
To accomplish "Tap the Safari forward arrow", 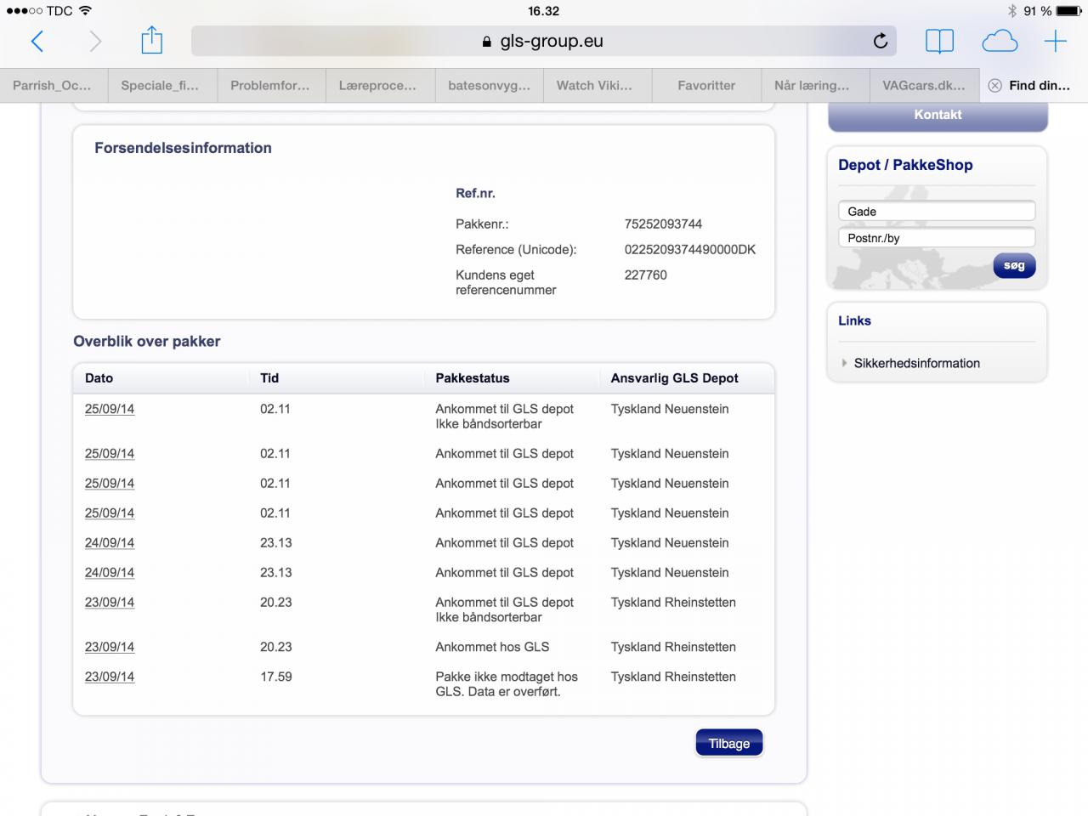I will click(94, 41).
